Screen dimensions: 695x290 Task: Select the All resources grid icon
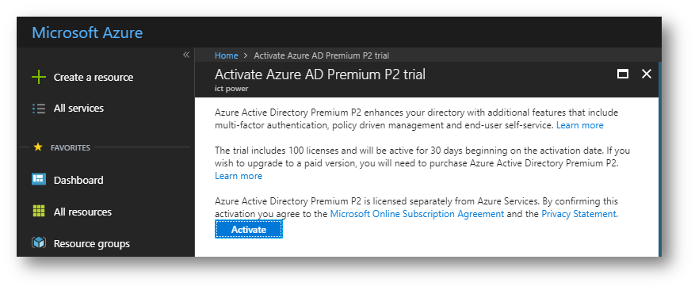39,212
